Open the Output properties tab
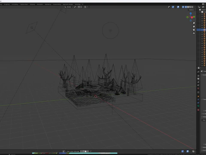Image resolution: width=206 pixels, height=155 pixels. coord(198,79)
